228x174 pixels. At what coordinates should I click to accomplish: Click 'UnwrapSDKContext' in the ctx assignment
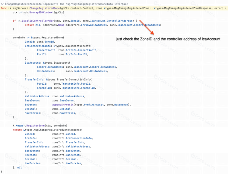click(41, 12)
